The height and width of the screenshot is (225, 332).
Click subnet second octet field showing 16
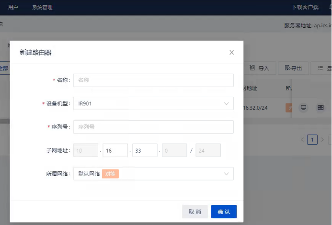(x=115, y=150)
